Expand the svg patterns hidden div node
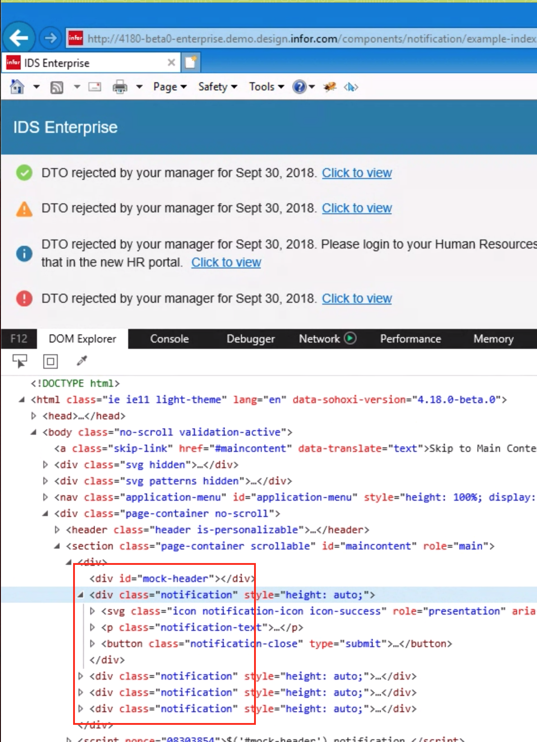 tap(45, 481)
